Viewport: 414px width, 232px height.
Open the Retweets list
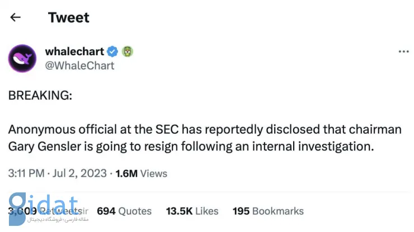coord(48,211)
